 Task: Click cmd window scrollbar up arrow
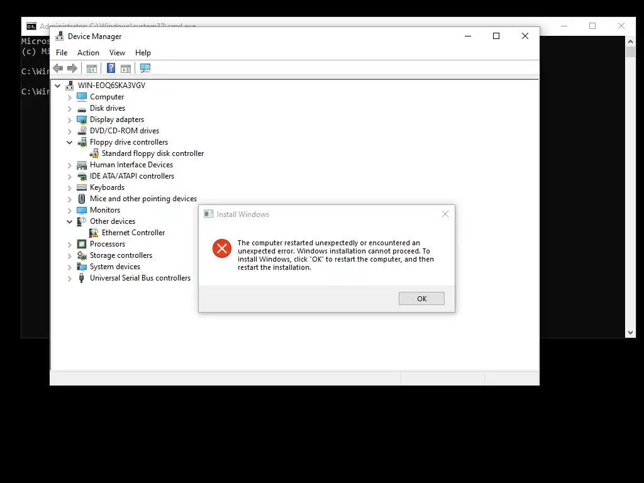coord(630,42)
